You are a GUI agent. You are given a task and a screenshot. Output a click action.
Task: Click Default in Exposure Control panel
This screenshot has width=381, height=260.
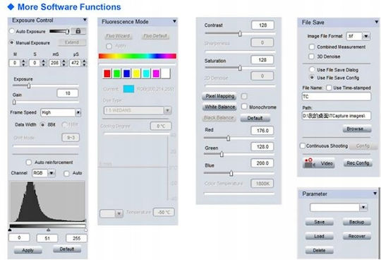point(67,249)
